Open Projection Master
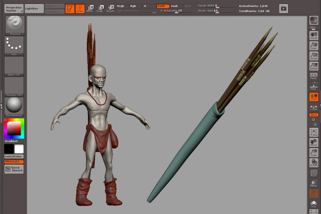 (14, 9)
